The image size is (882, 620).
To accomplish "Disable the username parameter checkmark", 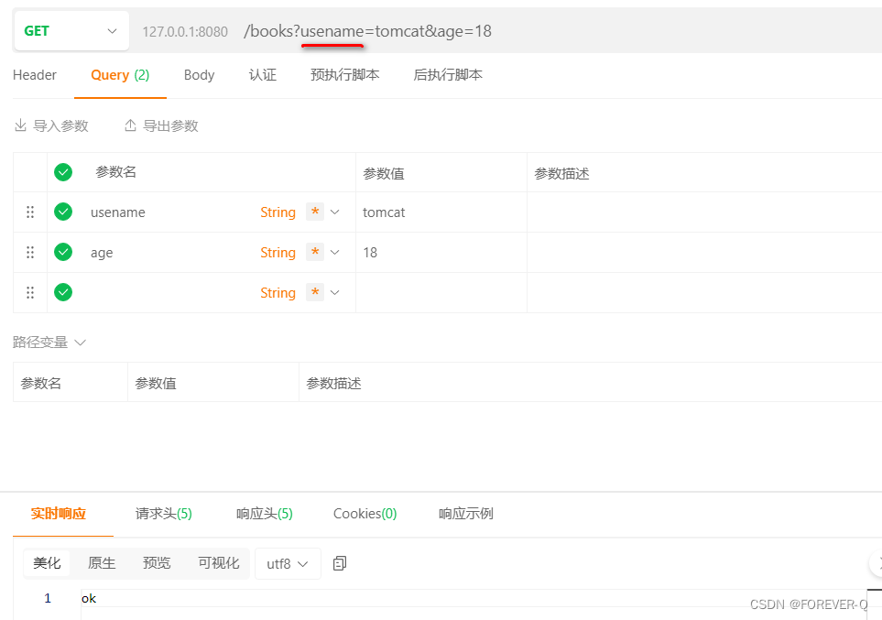I will click(x=62, y=212).
